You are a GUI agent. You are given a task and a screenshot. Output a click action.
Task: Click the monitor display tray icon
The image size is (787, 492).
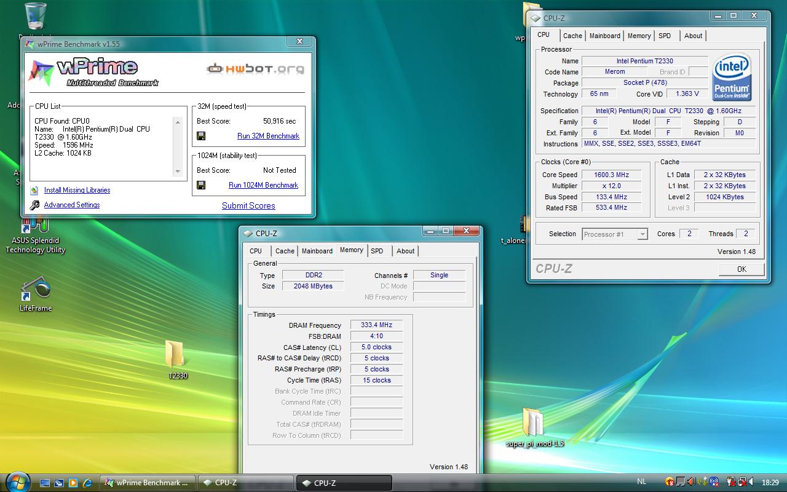click(681, 482)
